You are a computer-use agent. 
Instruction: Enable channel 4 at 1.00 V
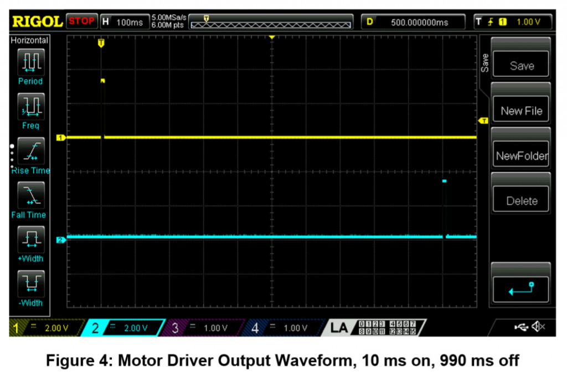pos(284,328)
